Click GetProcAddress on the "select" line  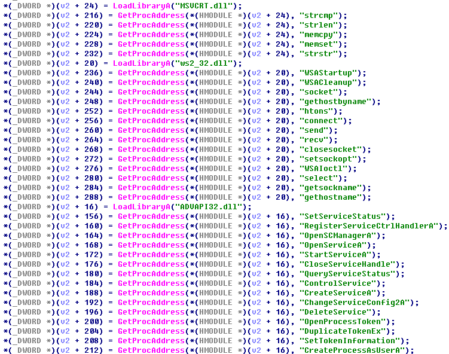[x=151, y=178]
